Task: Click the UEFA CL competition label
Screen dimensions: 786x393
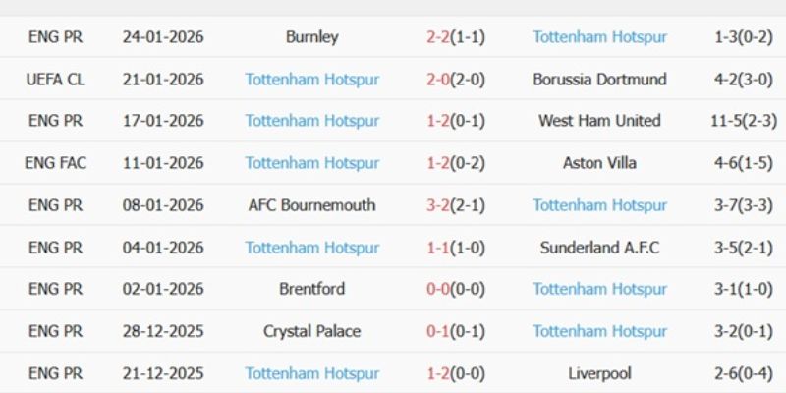Action: tap(56, 80)
